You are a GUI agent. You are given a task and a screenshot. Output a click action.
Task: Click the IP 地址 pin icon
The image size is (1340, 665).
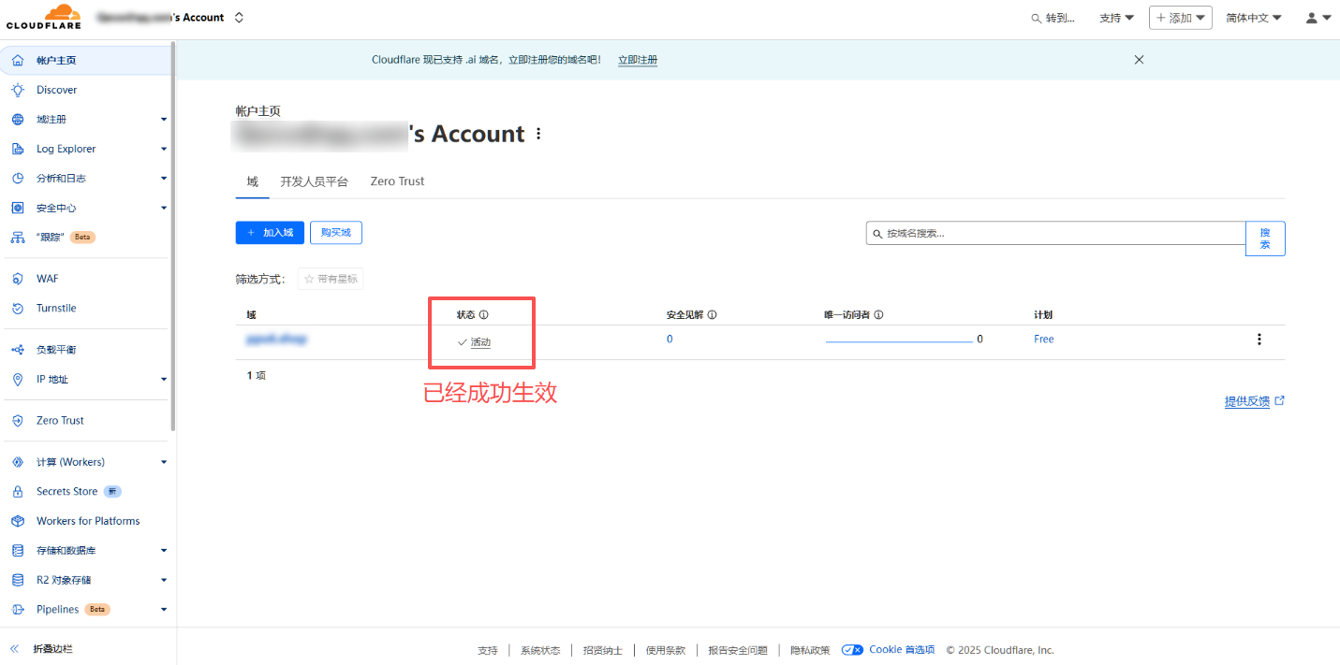pyautogui.click(x=17, y=379)
